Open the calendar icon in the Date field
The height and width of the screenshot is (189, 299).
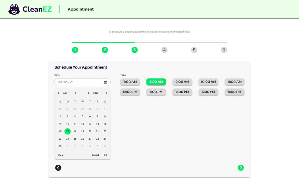tap(106, 82)
